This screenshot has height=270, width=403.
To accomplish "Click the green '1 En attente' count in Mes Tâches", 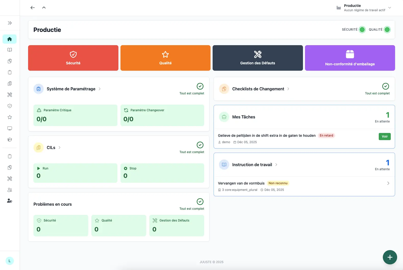I will (382, 117).
